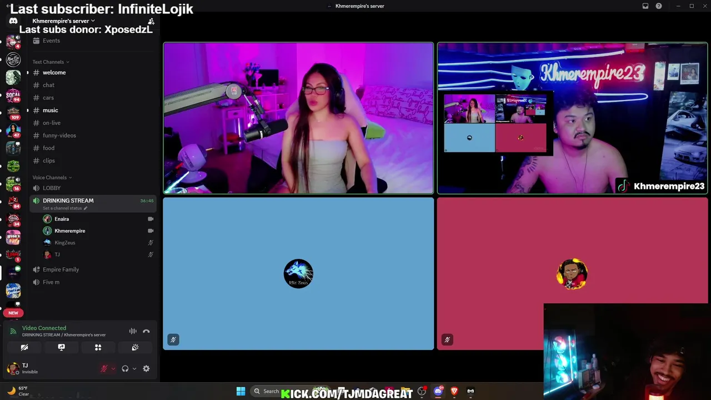Open weather widget showing 65°F Clear
The width and height of the screenshot is (711, 400).
(x=17, y=391)
